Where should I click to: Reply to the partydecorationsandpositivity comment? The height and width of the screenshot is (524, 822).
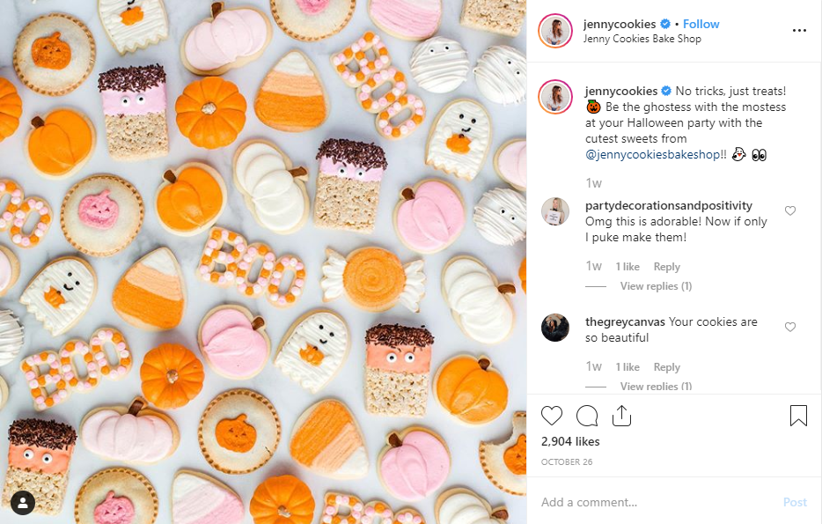tap(667, 267)
